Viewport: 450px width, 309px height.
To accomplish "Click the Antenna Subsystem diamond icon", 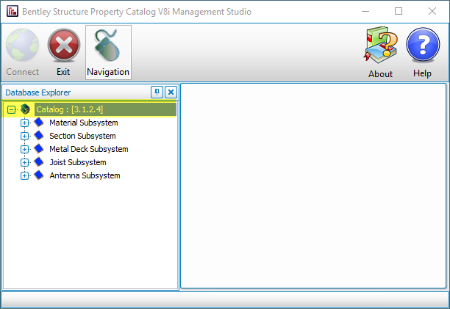I will tap(39, 175).
